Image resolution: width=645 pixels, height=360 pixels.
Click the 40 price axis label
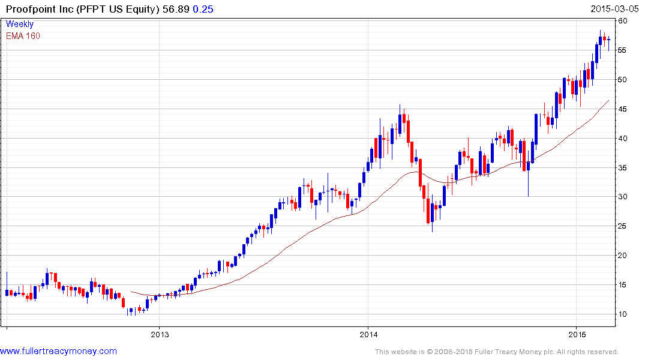pos(623,138)
